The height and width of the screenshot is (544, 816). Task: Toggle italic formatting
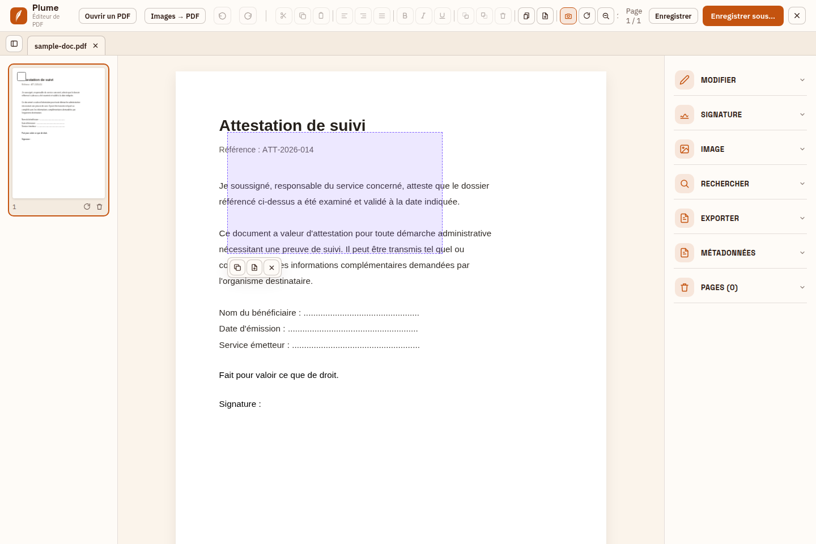(x=423, y=16)
